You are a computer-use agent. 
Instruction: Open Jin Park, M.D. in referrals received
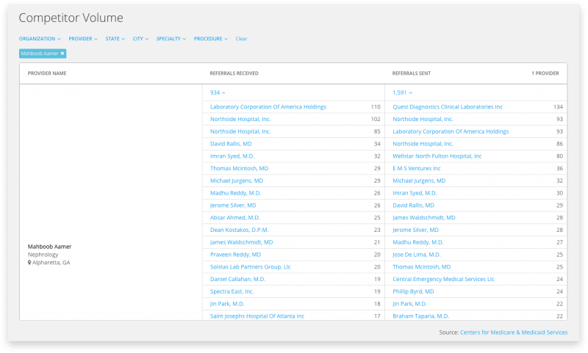click(227, 304)
